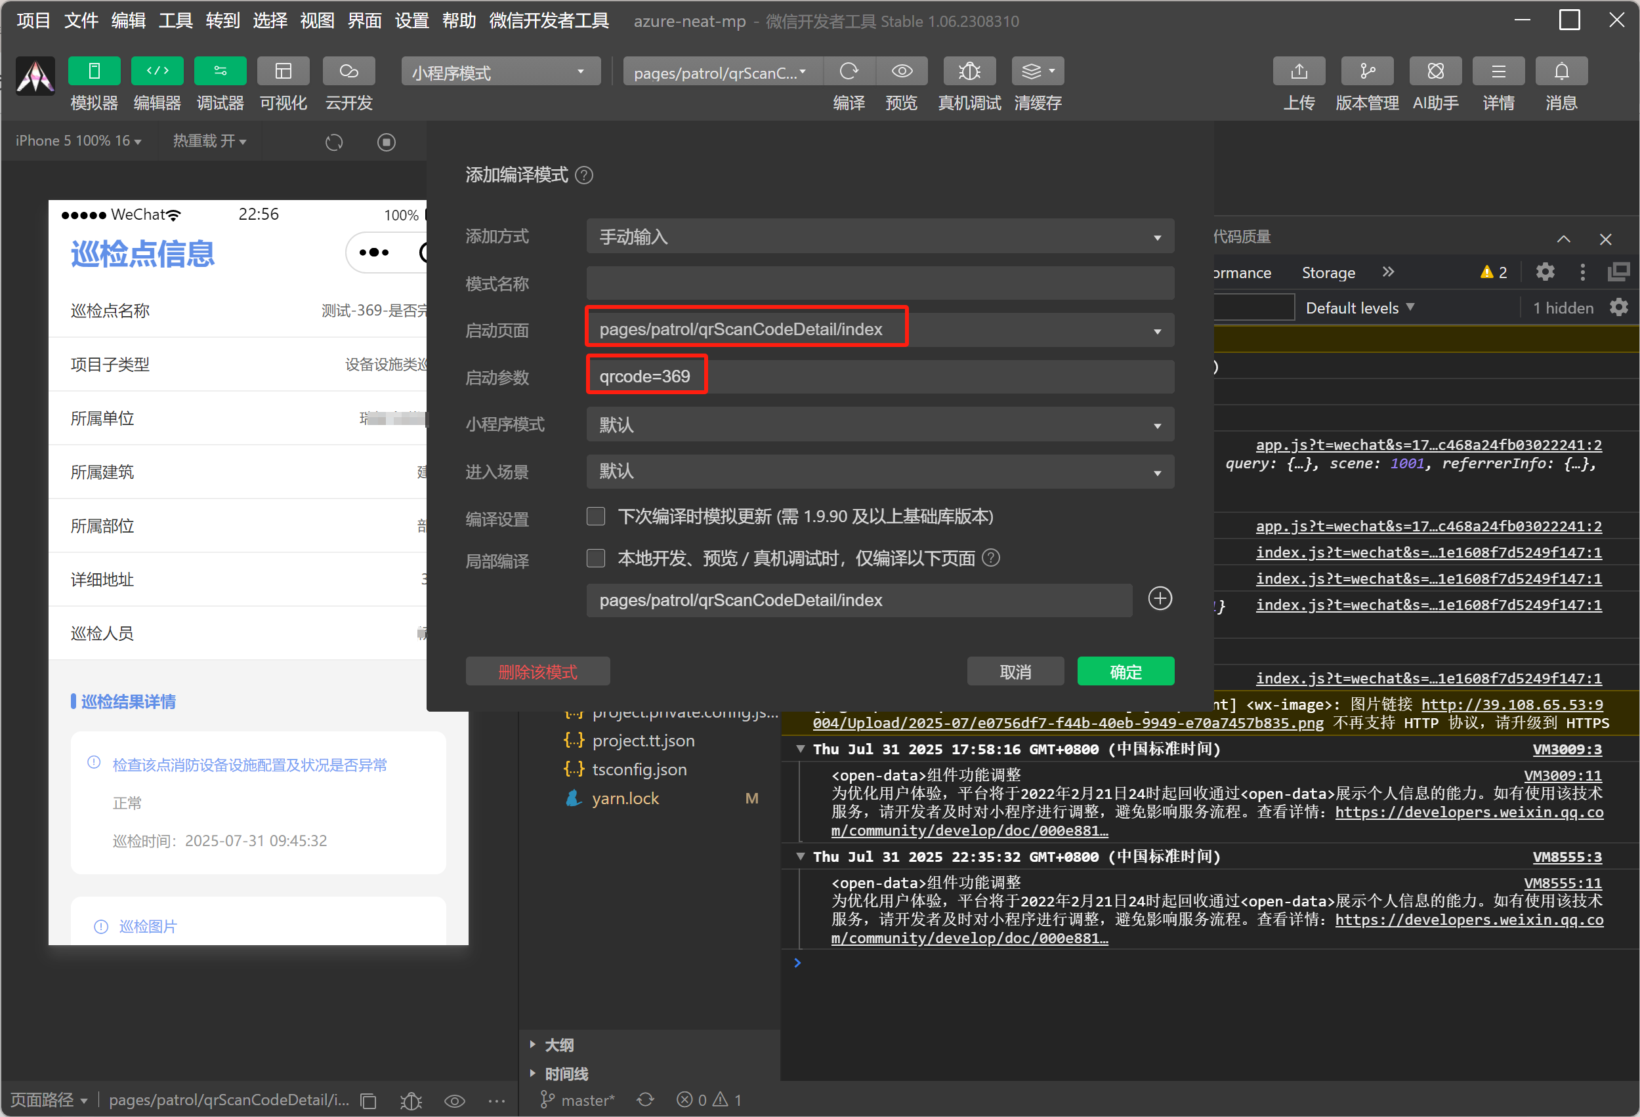Click the Upload icon in toolbar
The height and width of the screenshot is (1117, 1640).
(x=1299, y=71)
